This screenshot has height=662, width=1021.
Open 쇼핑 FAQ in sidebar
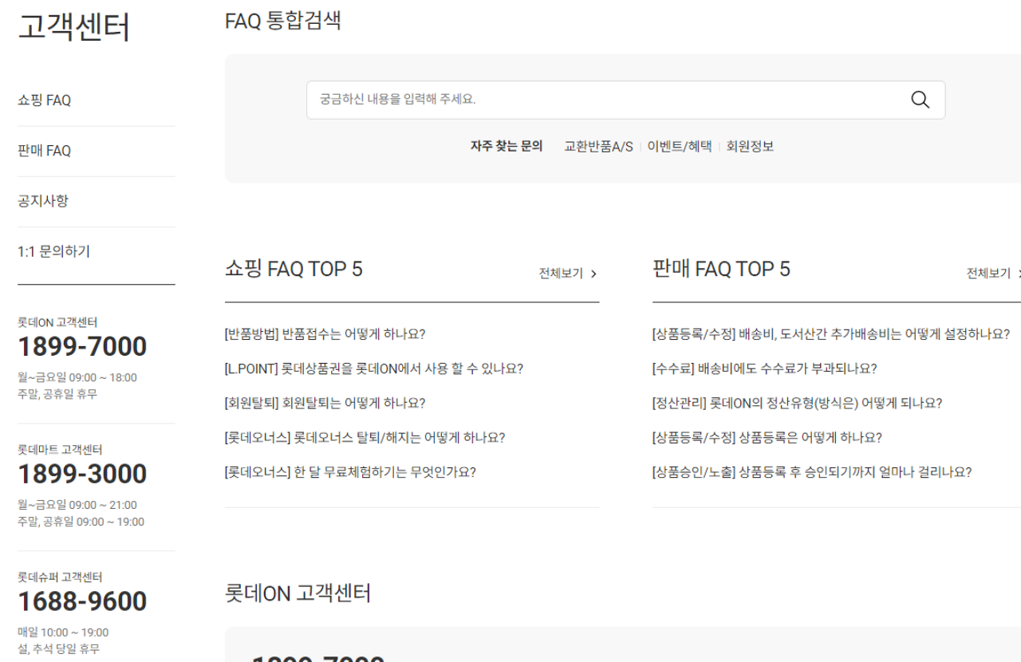(x=44, y=100)
